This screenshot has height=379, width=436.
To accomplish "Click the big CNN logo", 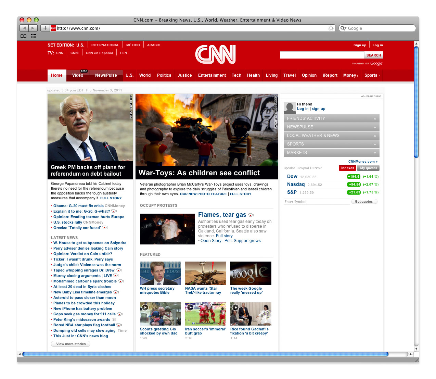I will pyautogui.click(x=216, y=54).
